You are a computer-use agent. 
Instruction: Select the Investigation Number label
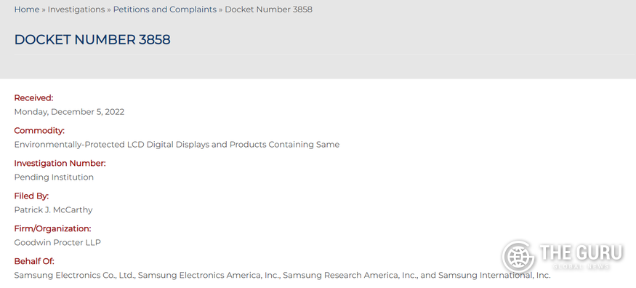[60, 163]
